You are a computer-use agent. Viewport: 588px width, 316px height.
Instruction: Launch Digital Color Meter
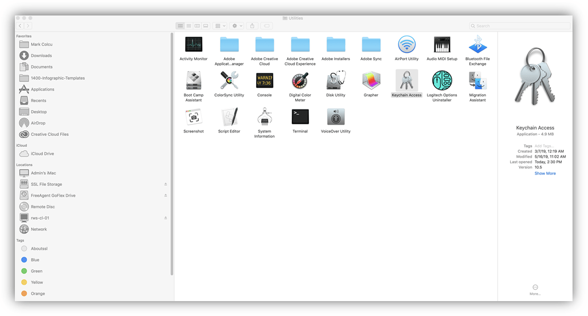pos(300,81)
